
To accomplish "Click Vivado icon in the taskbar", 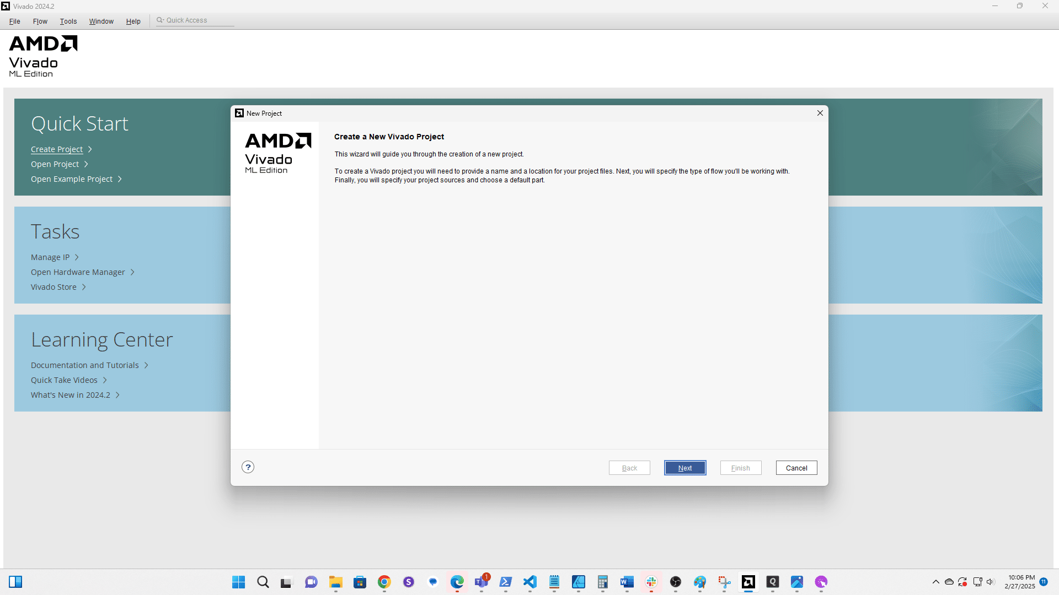I will (748, 582).
